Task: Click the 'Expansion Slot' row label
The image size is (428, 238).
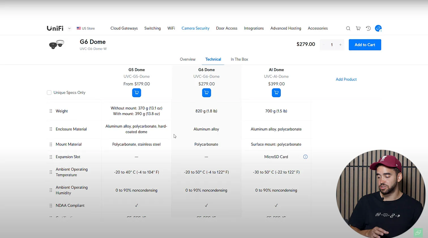Action: pyautogui.click(x=68, y=157)
